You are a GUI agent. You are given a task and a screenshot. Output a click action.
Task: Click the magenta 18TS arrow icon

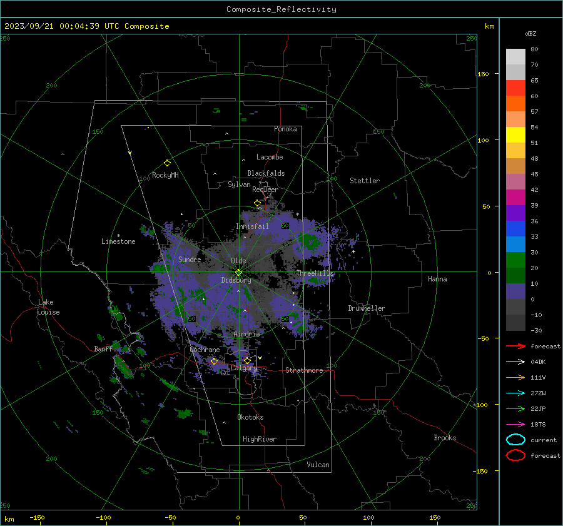pos(515,425)
